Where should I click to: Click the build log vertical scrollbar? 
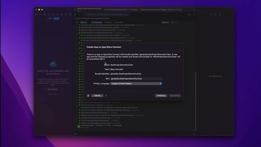(x=196, y=102)
